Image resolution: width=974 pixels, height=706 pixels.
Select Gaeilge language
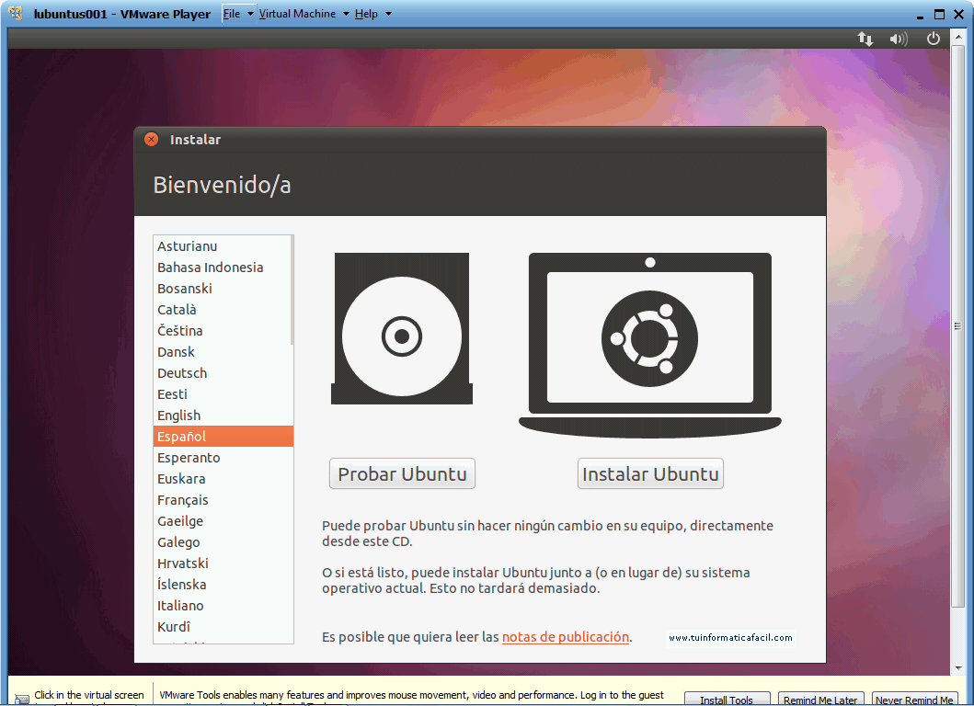click(223, 521)
